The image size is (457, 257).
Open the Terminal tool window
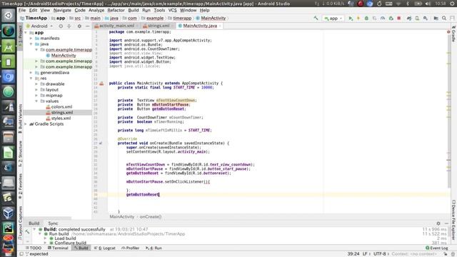pyautogui.click(x=58, y=248)
